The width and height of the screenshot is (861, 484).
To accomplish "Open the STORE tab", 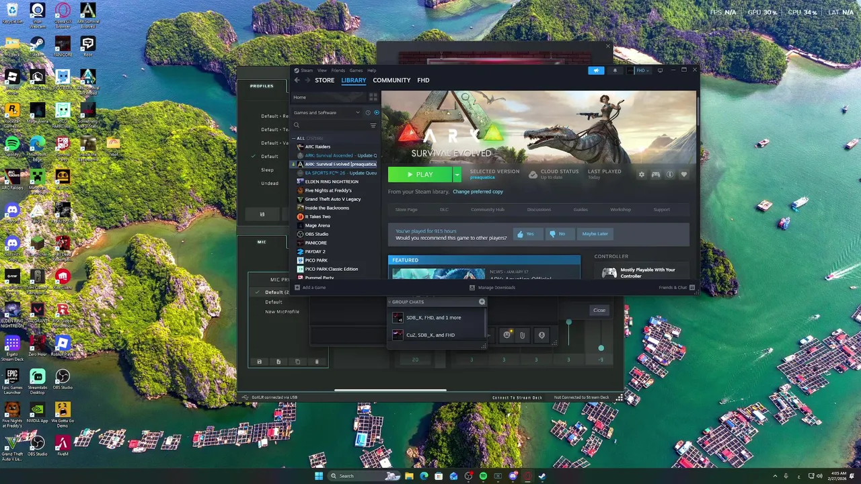I will 324,80.
